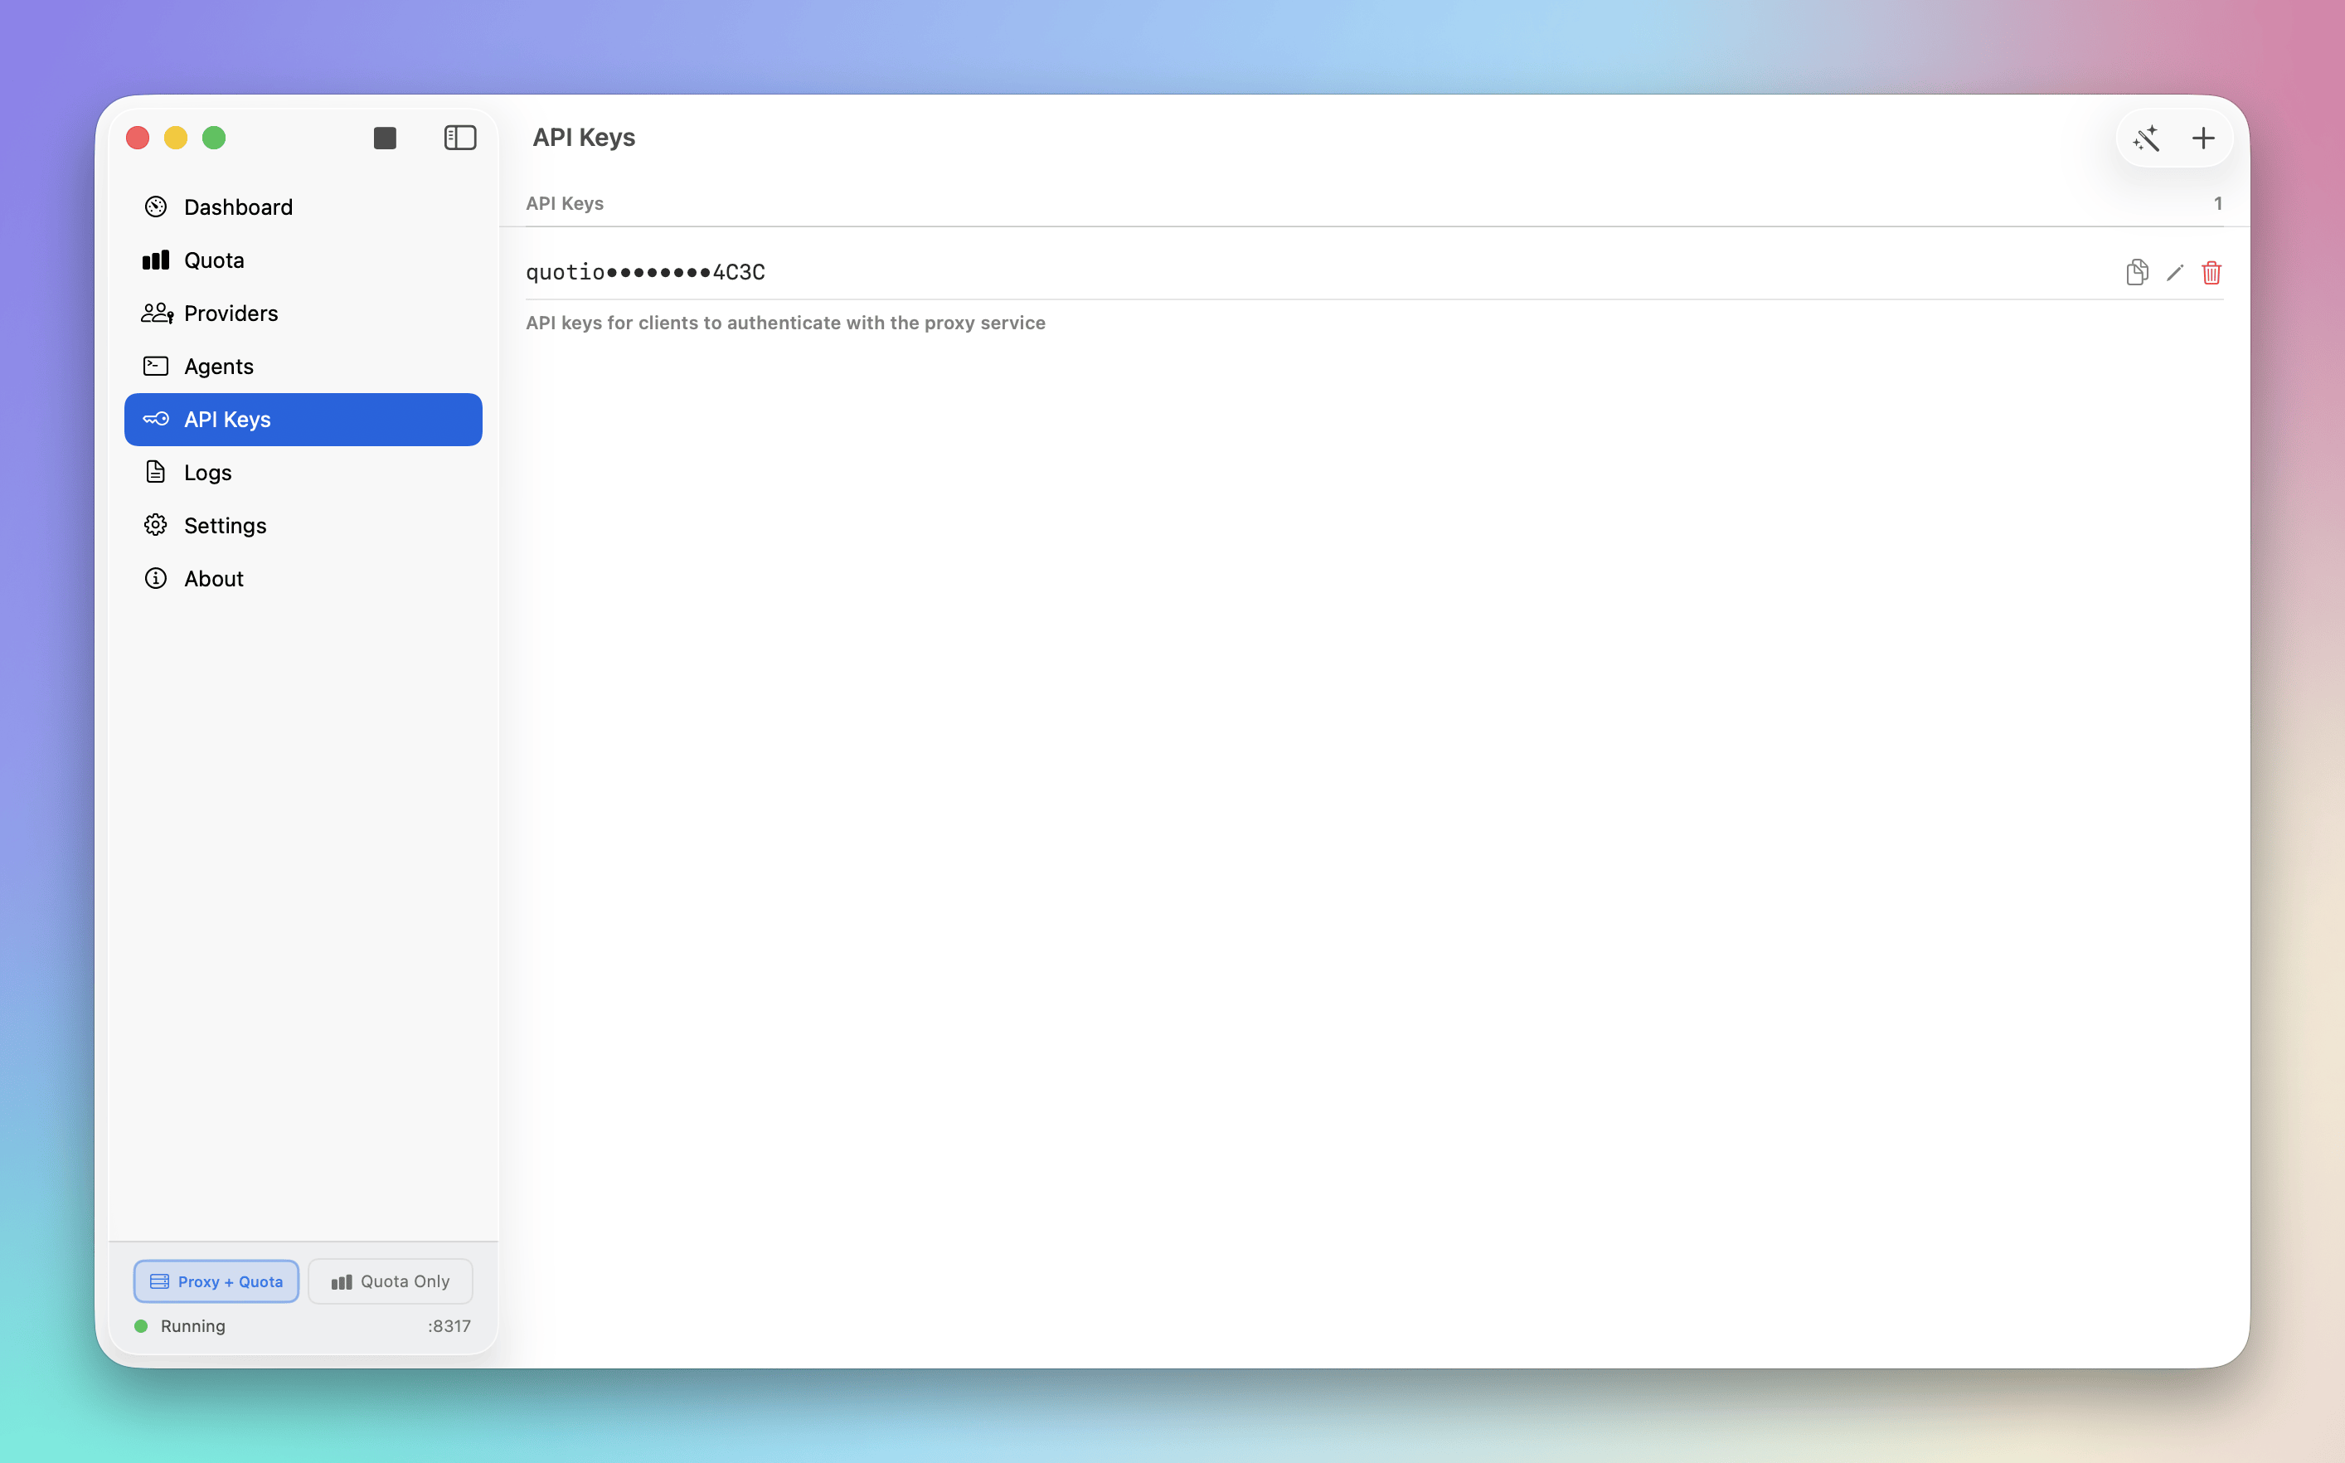Open the Dashboard page
Screen dimensions: 2345x1463
pos(238,207)
